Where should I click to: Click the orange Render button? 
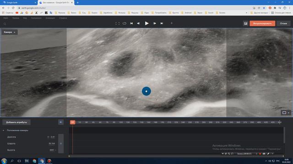click(262, 23)
